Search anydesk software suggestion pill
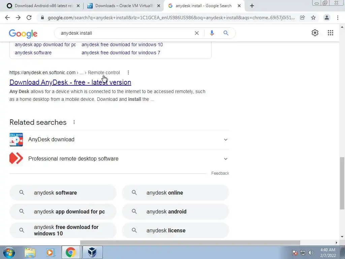Screen dimensions: 345x259 click(x=63, y=193)
